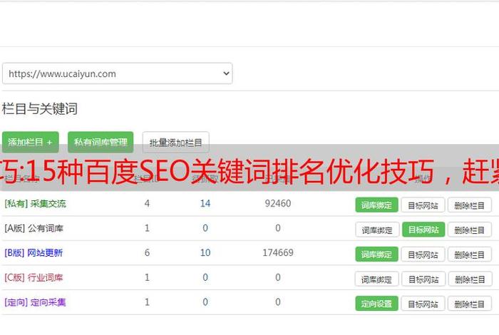Open the https://www.ucaiyun.com site dropdown
Viewport: 499px width, 335px height.
(117, 73)
